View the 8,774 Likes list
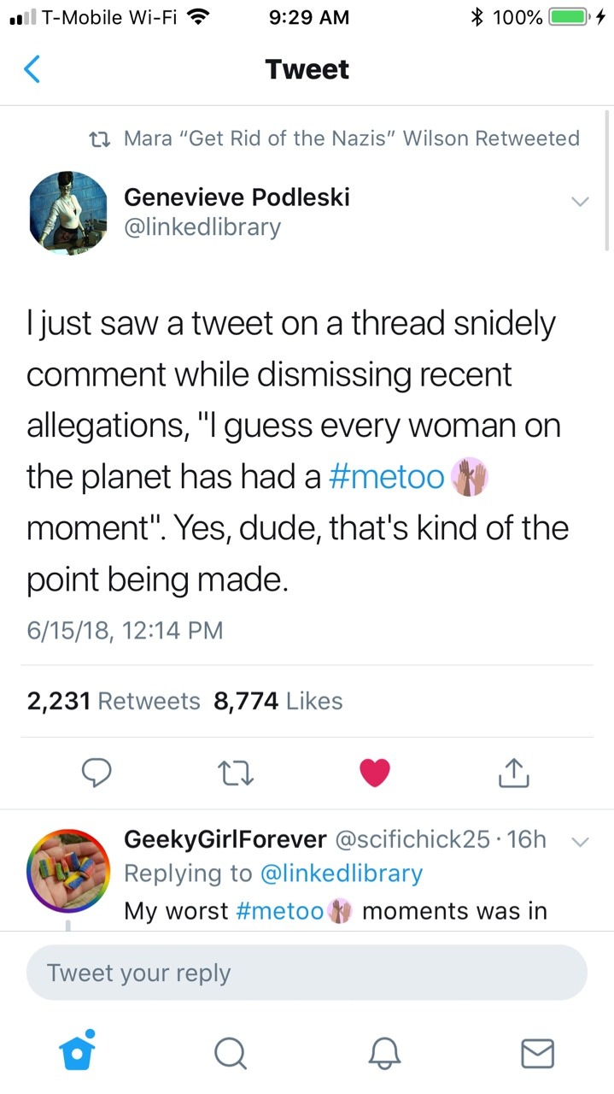This screenshot has width=614, height=1094. coord(278,701)
